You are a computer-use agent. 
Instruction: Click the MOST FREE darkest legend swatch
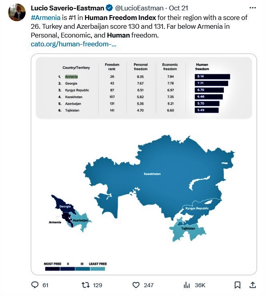(x=52, y=269)
